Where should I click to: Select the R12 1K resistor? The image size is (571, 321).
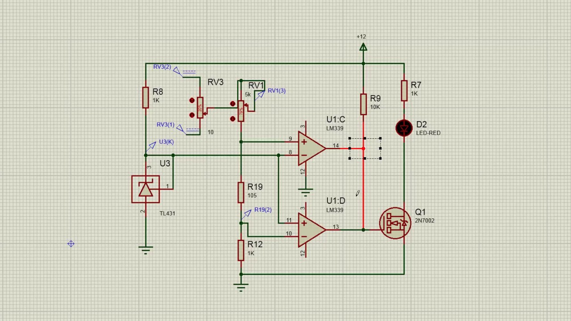[241, 250]
